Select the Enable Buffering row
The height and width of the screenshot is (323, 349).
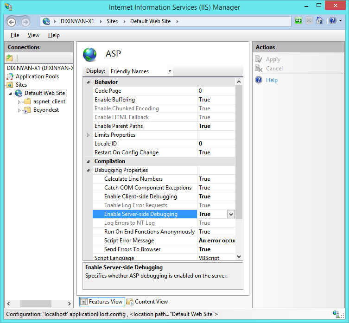click(164, 100)
